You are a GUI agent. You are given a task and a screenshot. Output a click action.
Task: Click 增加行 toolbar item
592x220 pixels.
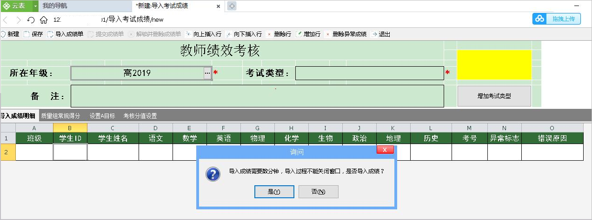pos(308,34)
